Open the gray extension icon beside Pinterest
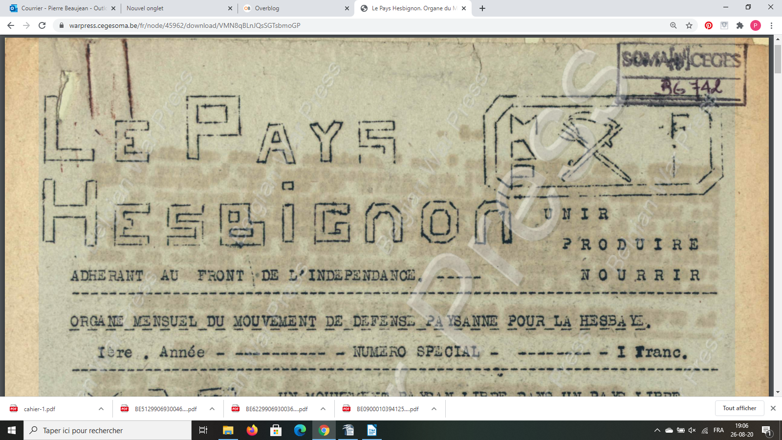The image size is (782, 440). (x=724, y=25)
